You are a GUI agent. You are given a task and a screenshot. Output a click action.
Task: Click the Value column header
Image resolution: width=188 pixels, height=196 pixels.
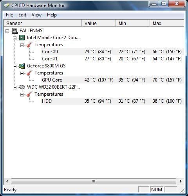(x=99, y=23)
